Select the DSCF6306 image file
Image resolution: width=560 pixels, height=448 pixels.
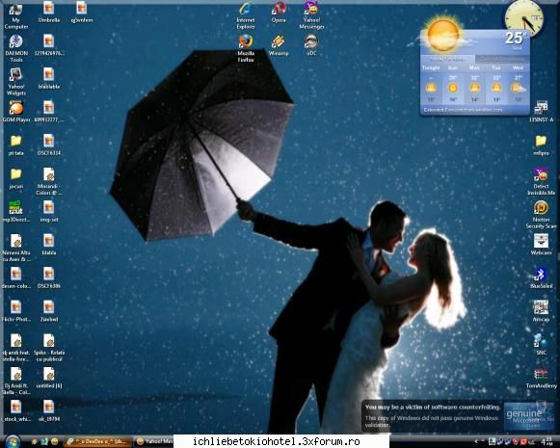(49, 278)
